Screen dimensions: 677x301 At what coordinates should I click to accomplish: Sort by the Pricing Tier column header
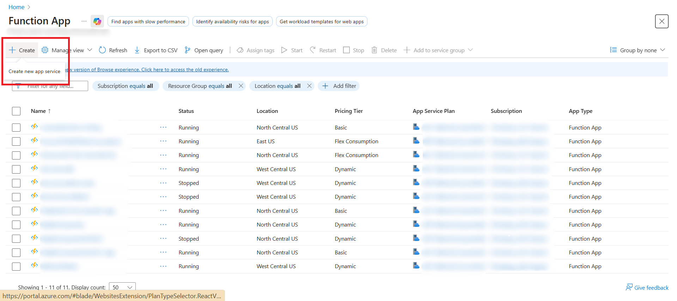(x=349, y=111)
